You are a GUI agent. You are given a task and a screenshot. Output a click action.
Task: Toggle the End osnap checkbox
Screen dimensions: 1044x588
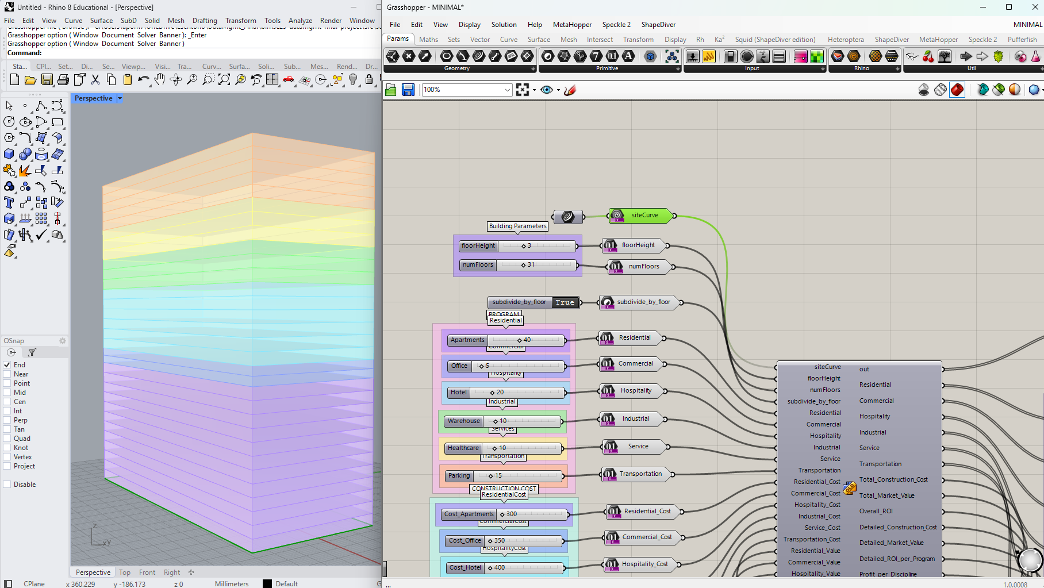7,365
